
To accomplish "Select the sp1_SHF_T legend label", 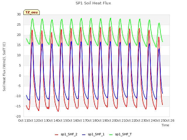I will (123, 134).
